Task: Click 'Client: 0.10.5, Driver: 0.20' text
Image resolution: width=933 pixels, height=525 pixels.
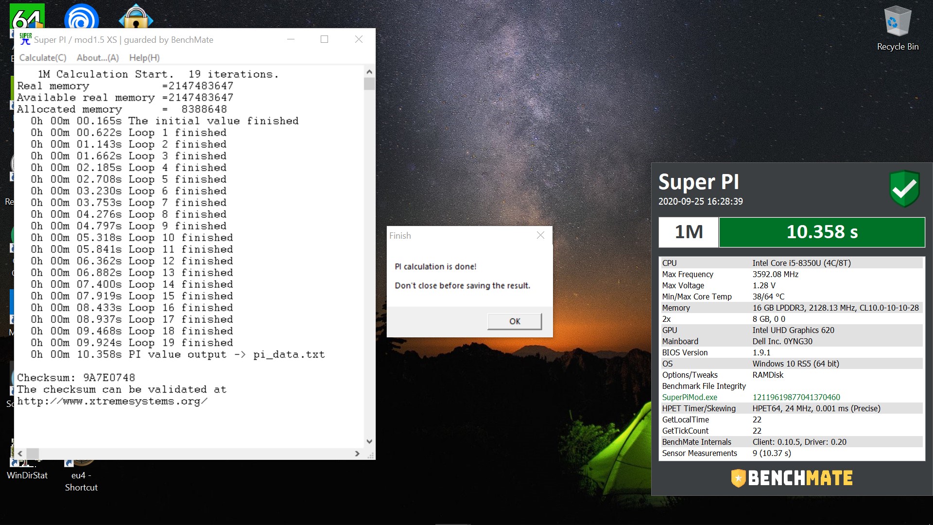Action: pos(799,442)
